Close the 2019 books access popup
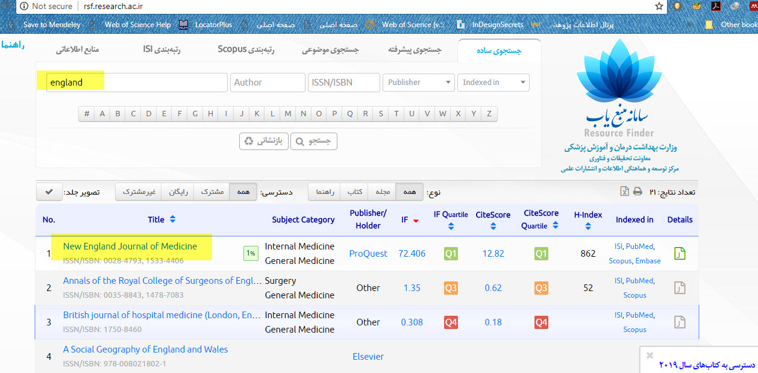758x373 pixels. click(650, 356)
